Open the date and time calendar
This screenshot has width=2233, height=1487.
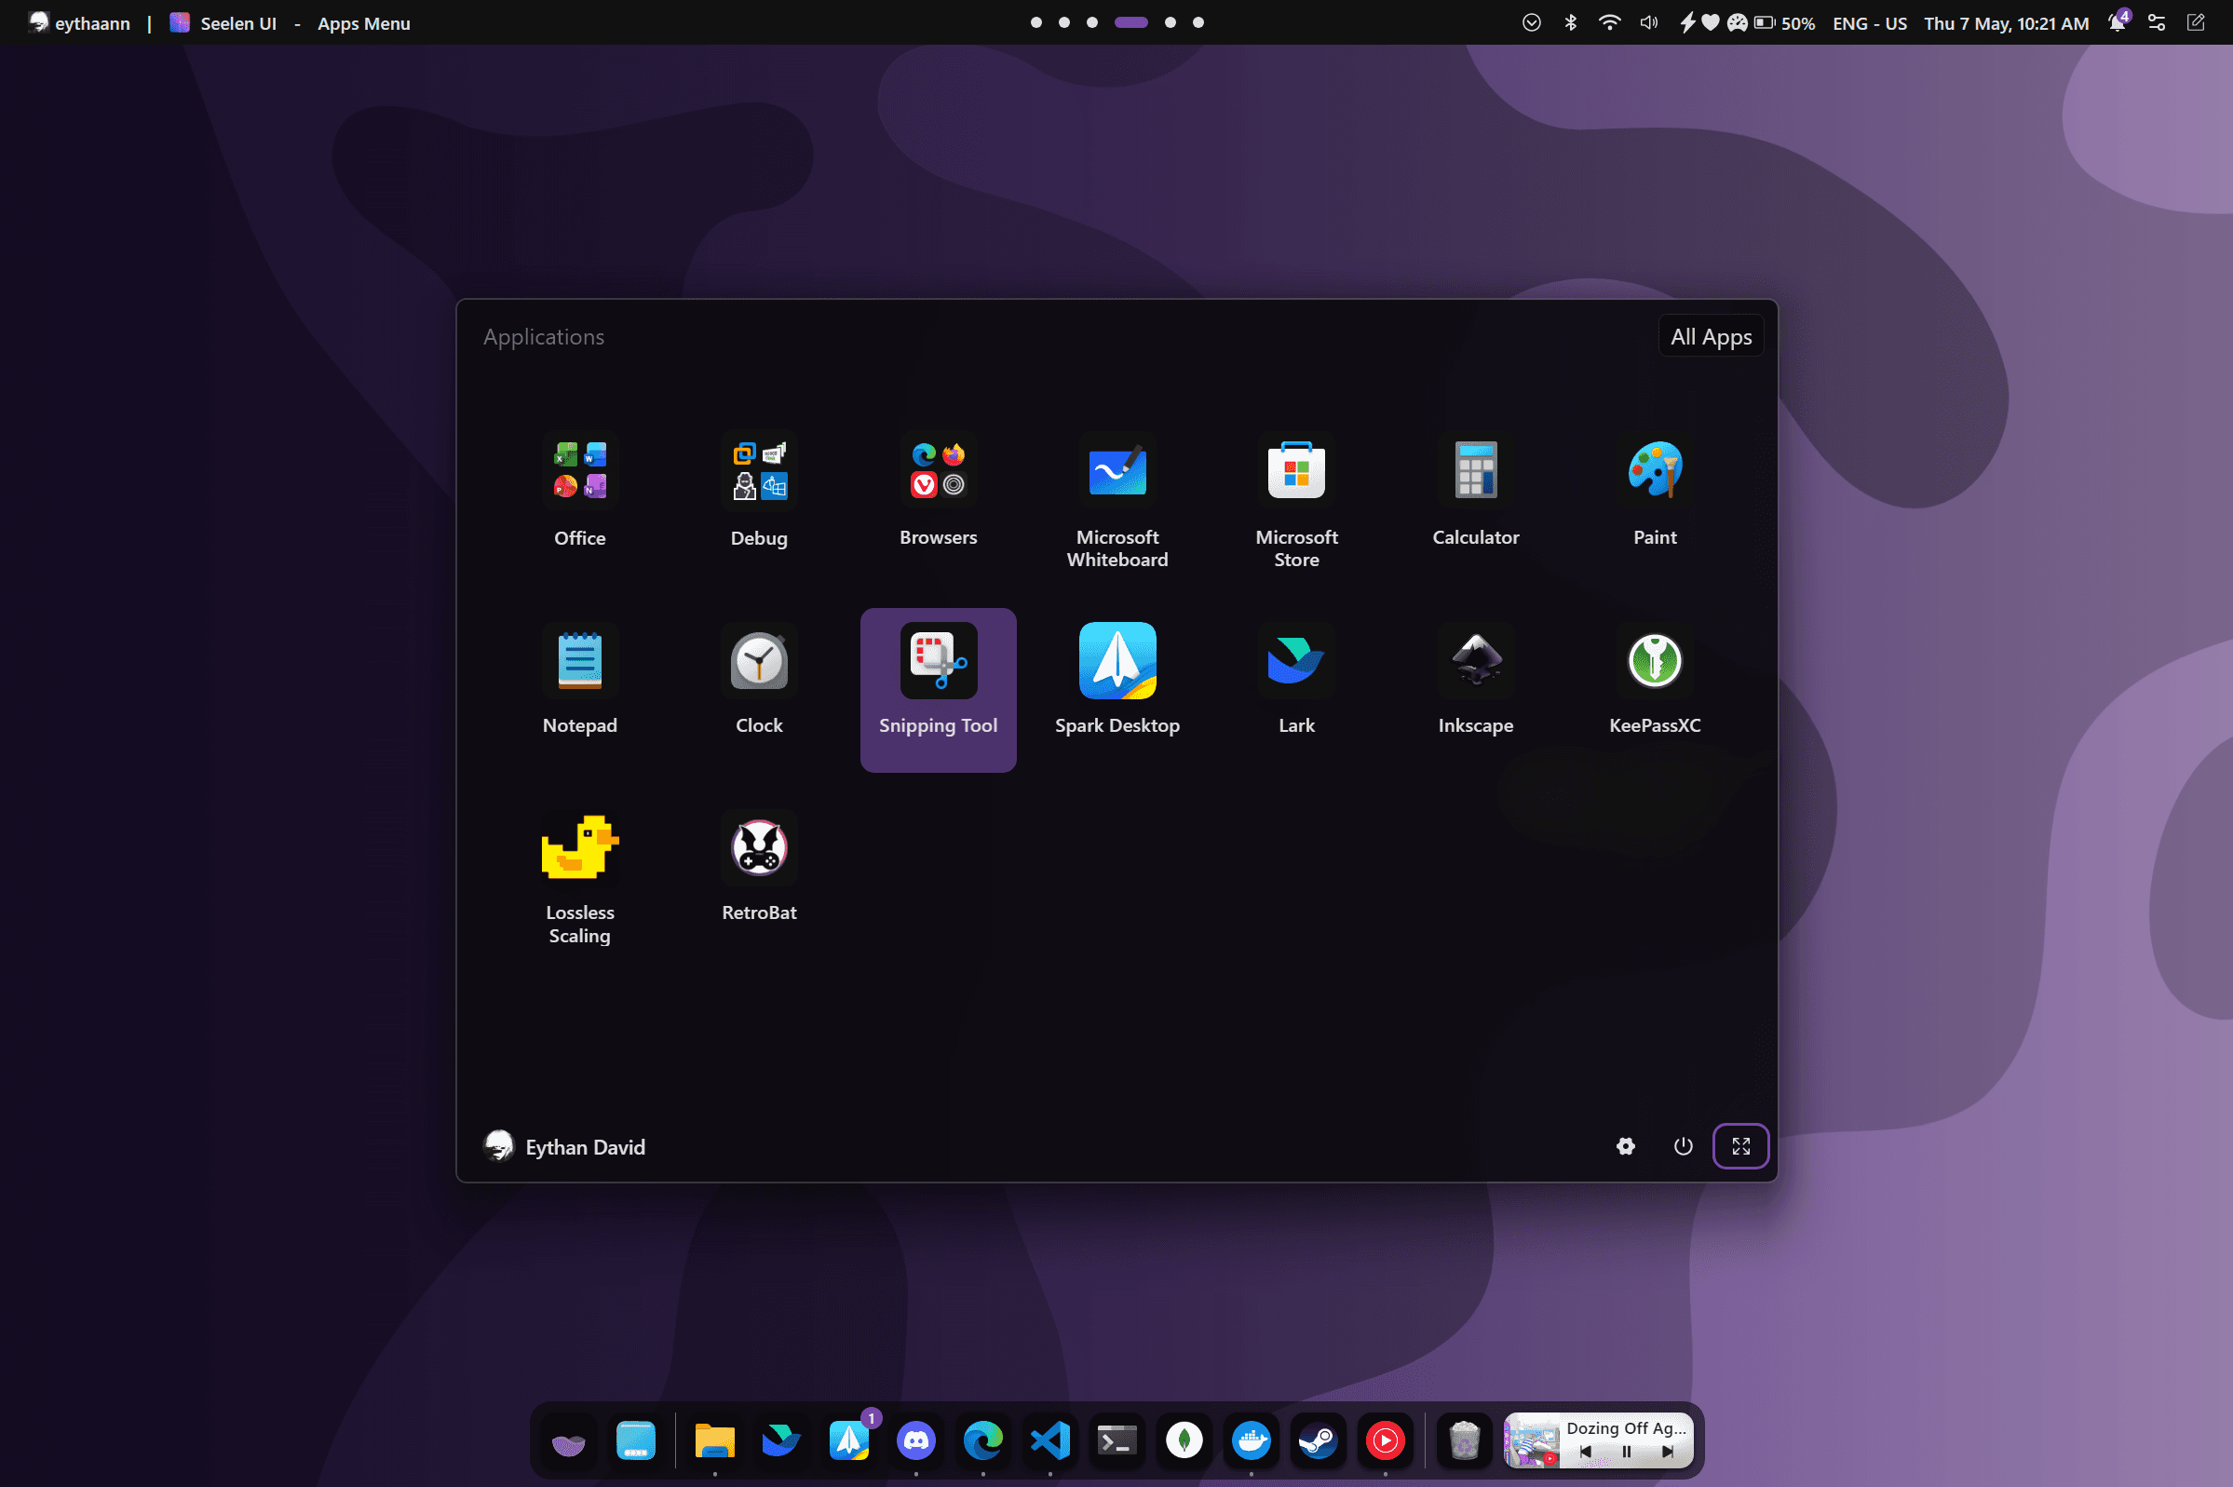coord(2006,23)
